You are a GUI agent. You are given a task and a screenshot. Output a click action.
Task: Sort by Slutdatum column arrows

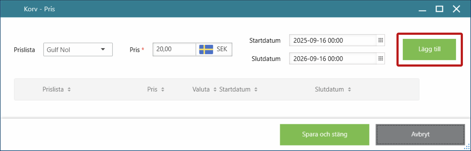coord(349,90)
